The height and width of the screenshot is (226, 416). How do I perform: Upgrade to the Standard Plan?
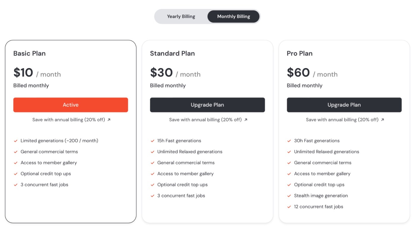[x=207, y=105]
